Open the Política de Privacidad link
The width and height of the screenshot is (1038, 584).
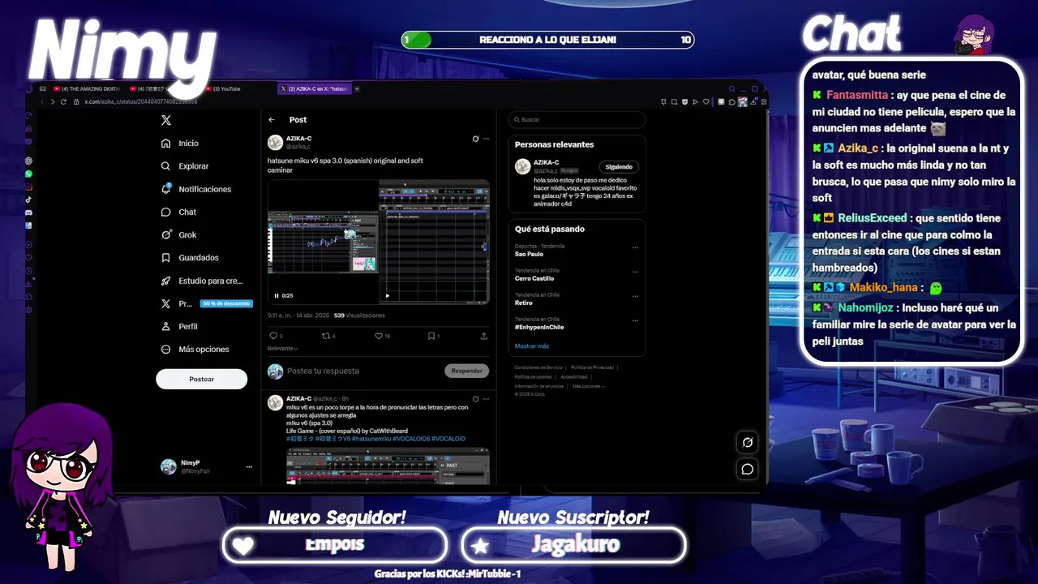592,367
